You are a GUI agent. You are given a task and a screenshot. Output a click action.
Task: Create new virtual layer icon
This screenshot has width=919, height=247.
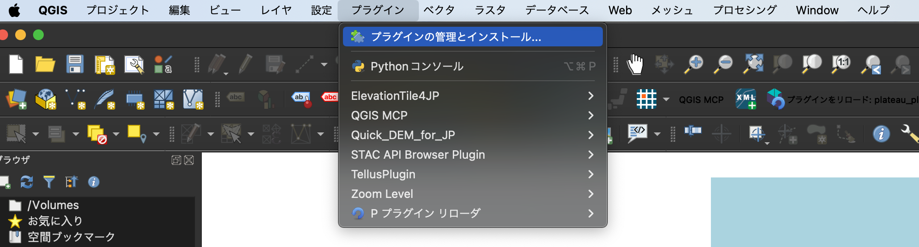(193, 99)
